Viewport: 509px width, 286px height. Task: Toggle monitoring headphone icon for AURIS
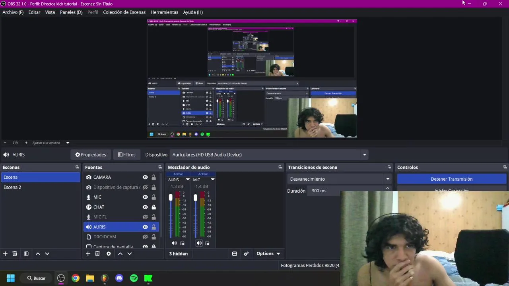click(x=183, y=243)
